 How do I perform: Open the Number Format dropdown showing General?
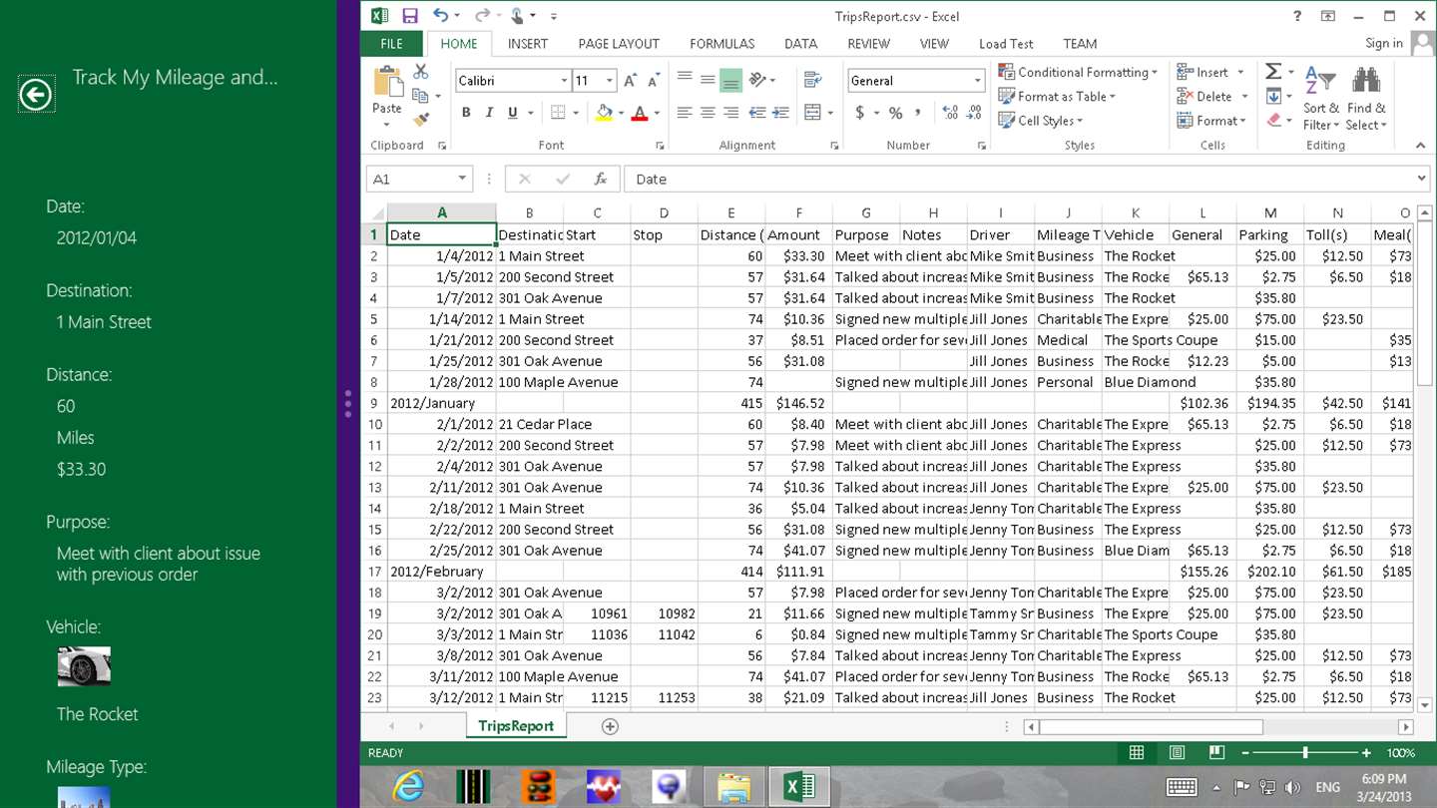977,81
